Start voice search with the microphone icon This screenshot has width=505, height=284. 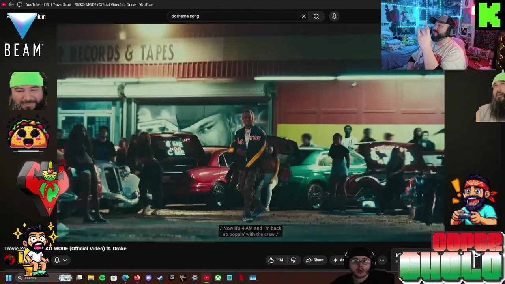(x=334, y=16)
